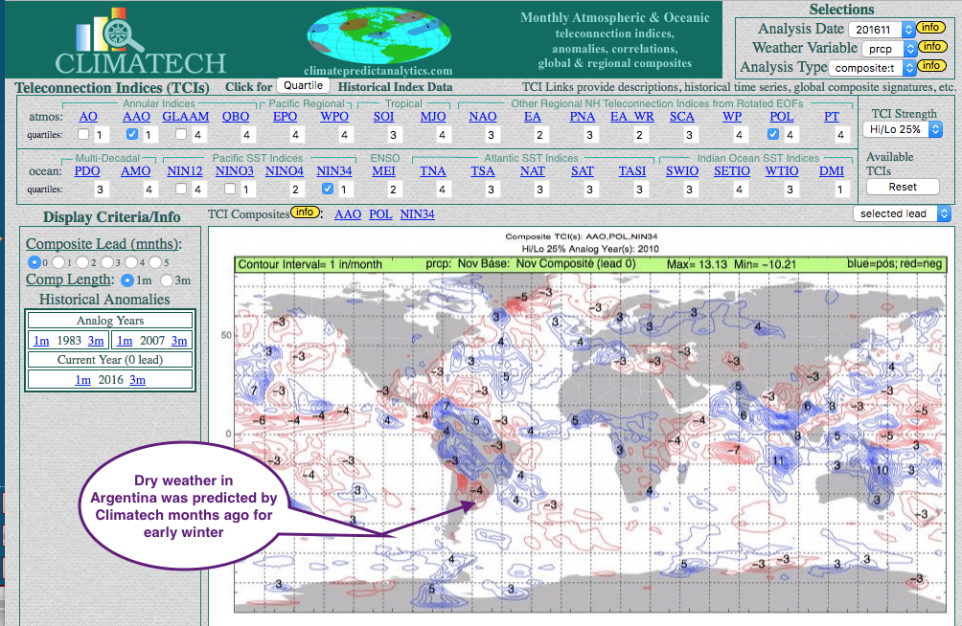The width and height of the screenshot is (962, 626).
Task: Open the info badge beside Weather Variable
Action: pos(930,47)
